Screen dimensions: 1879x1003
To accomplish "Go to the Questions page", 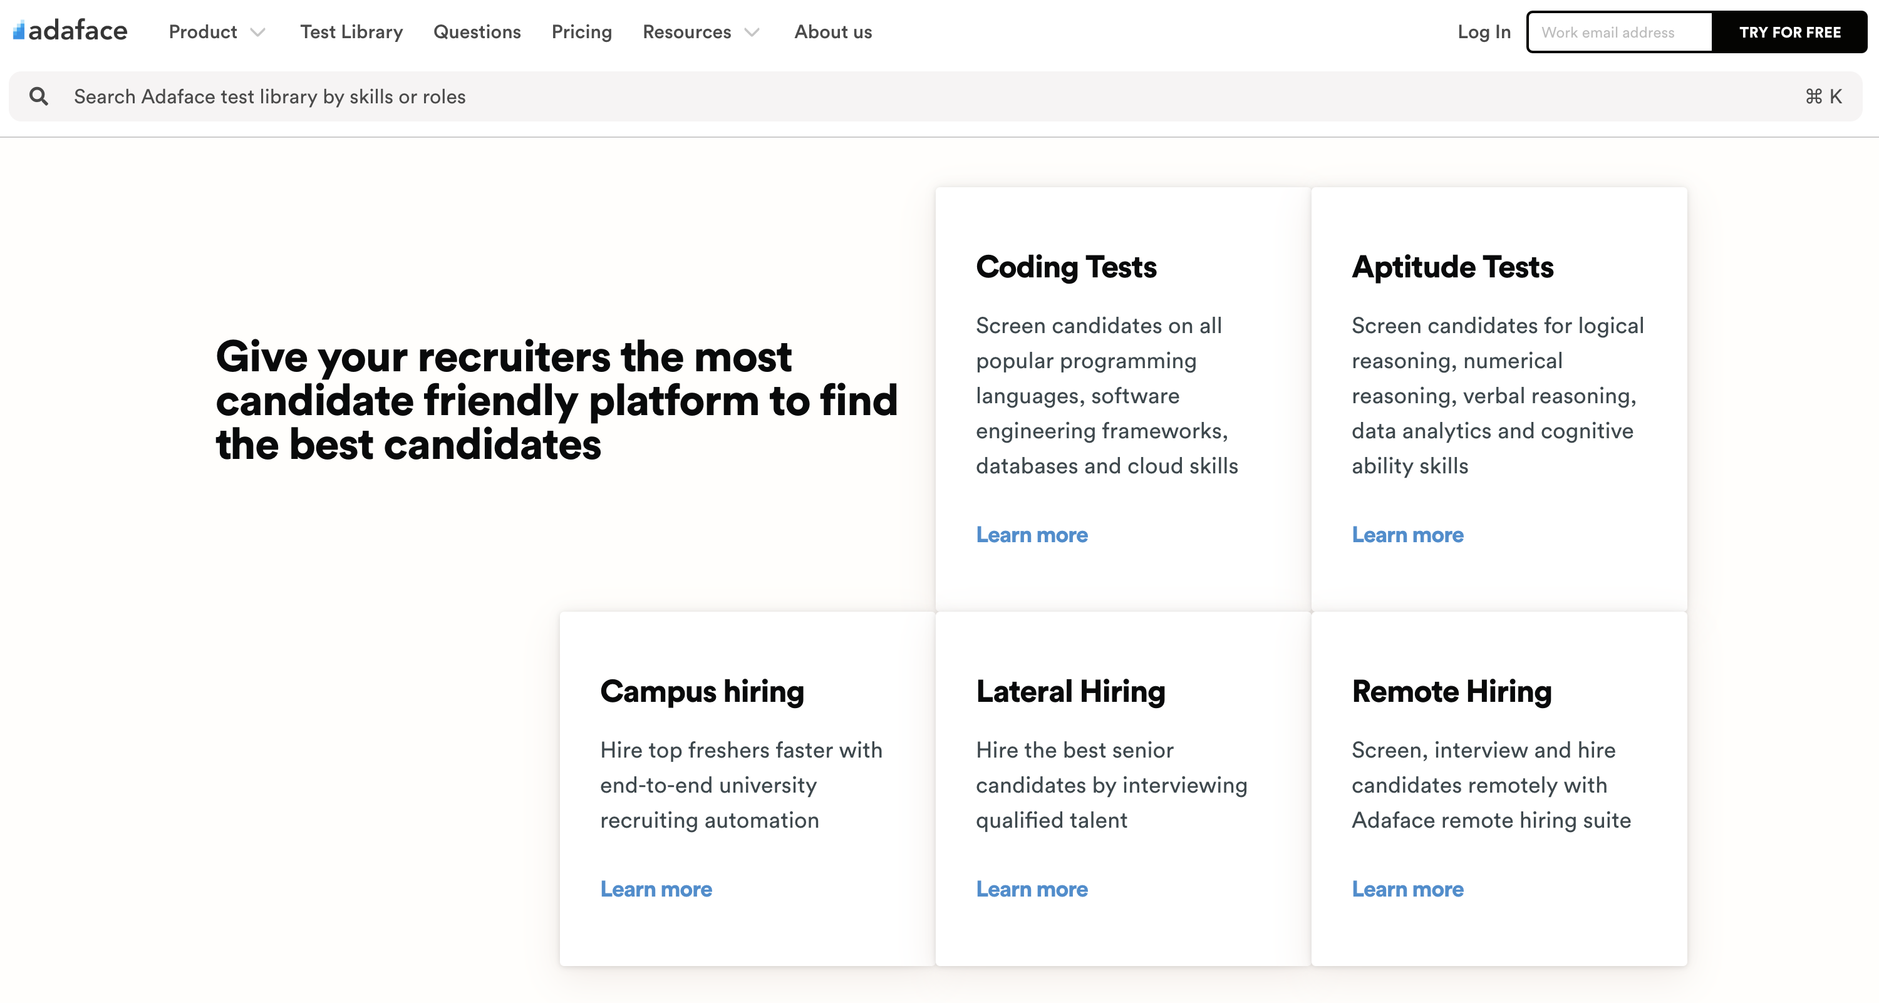I will point(477,32).
